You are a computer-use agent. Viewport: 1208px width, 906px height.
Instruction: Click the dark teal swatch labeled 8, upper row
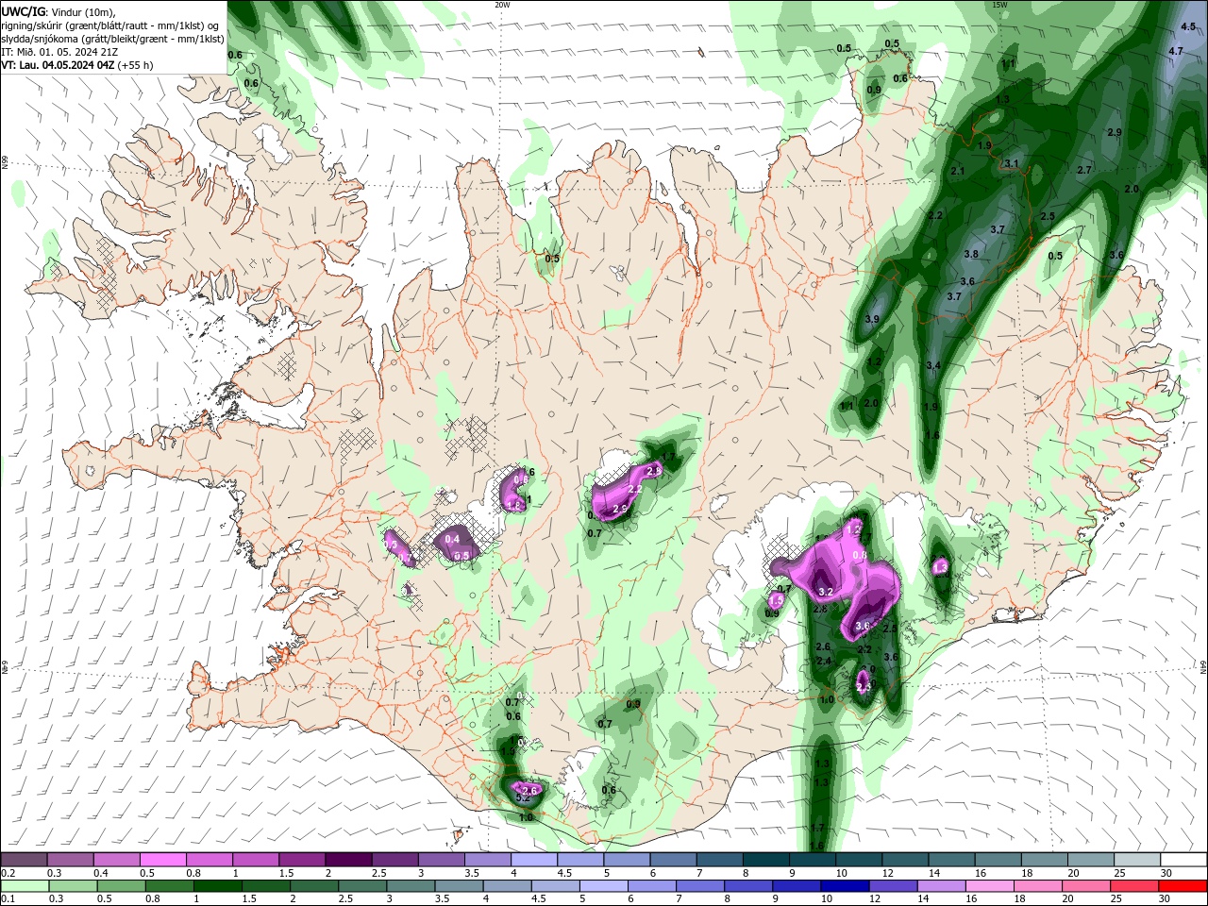pos(765,860)
